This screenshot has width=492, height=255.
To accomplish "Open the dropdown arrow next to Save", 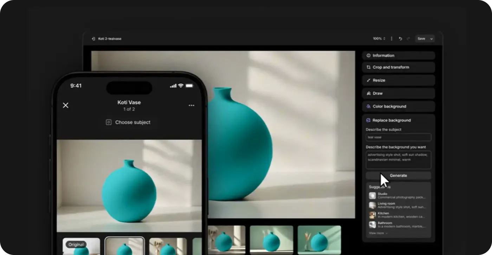I will (432, 39).
